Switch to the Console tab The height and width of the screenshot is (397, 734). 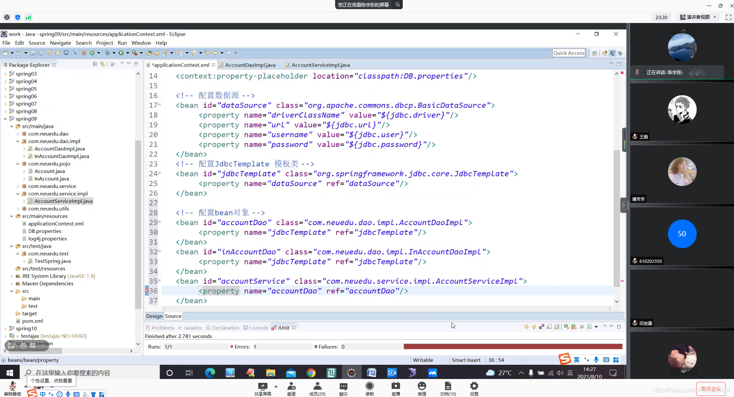(256, 328)
